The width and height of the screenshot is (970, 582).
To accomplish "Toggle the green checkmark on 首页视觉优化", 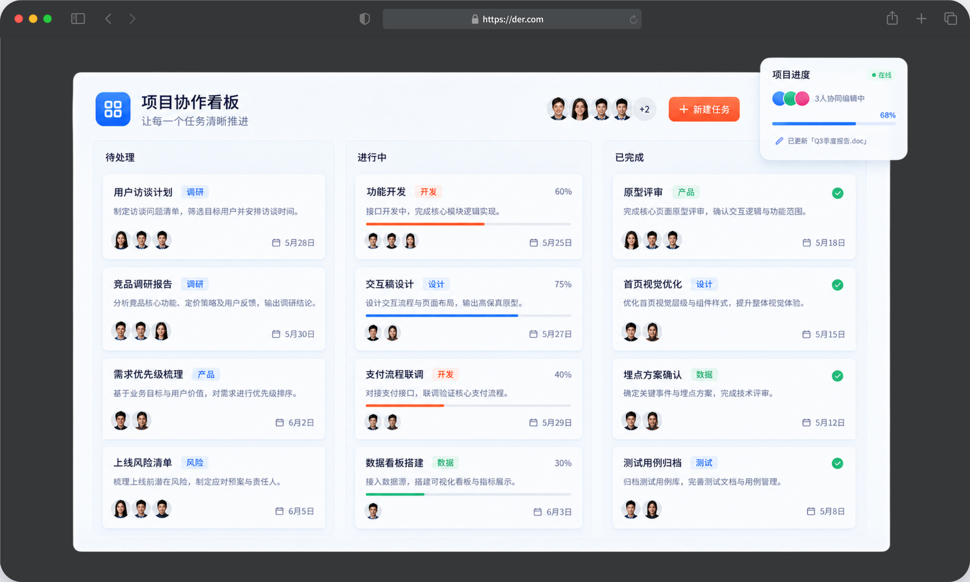I will tap(837, 285).
